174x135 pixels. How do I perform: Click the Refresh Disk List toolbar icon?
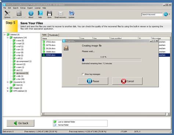[x=19, y=13]
